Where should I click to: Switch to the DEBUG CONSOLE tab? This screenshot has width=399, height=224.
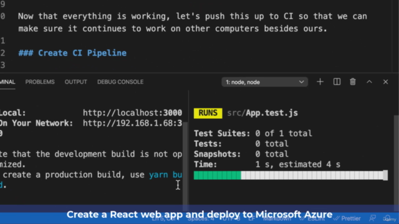(x=120, y=82)
